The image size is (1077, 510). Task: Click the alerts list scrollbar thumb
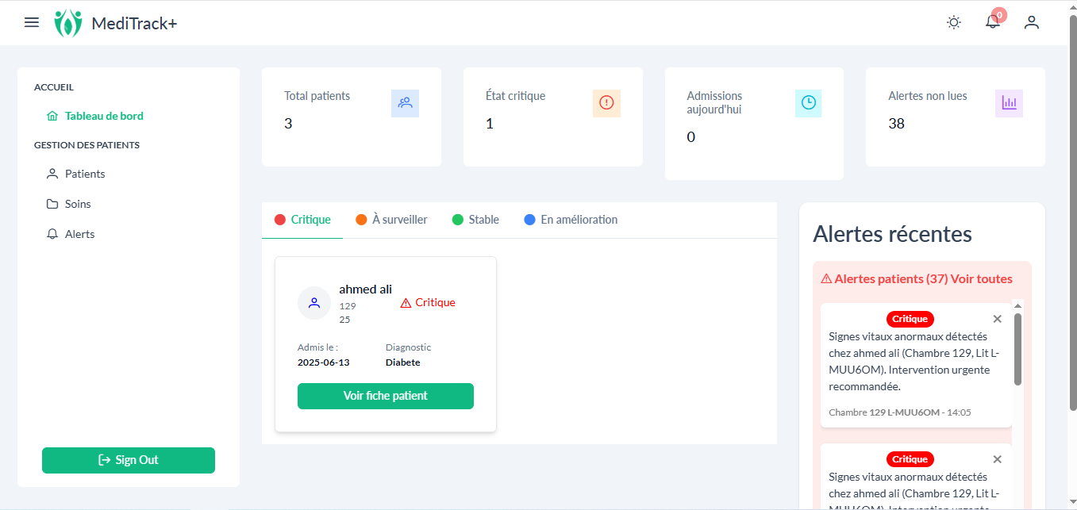pos(1017,349)
